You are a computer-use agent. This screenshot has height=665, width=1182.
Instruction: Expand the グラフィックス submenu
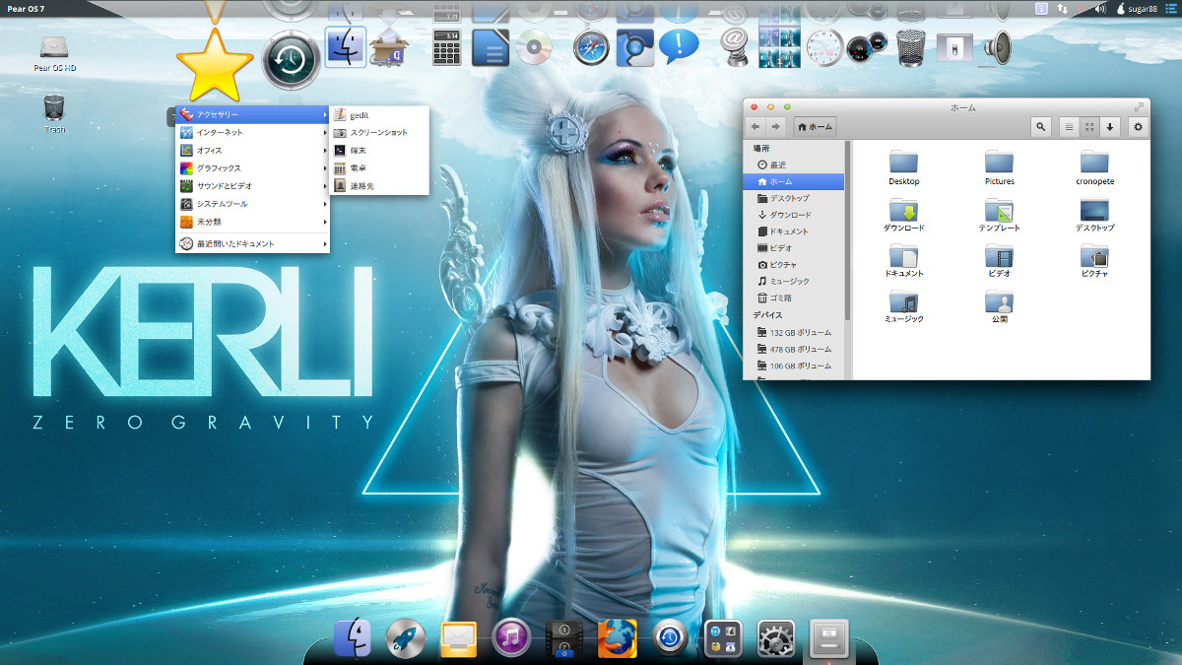252,168
